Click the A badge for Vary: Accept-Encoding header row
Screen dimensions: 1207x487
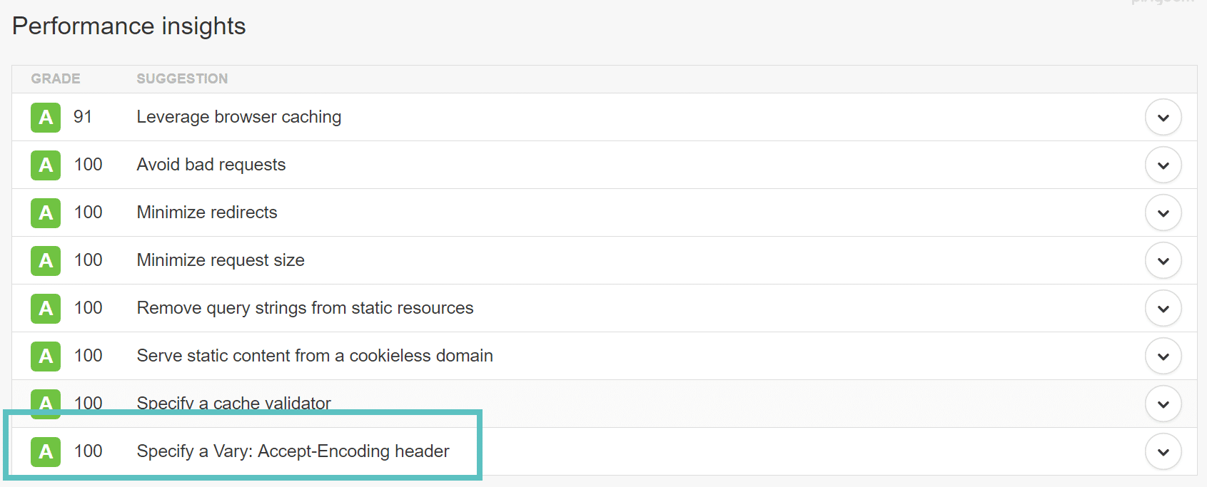(x=45, y=451)
